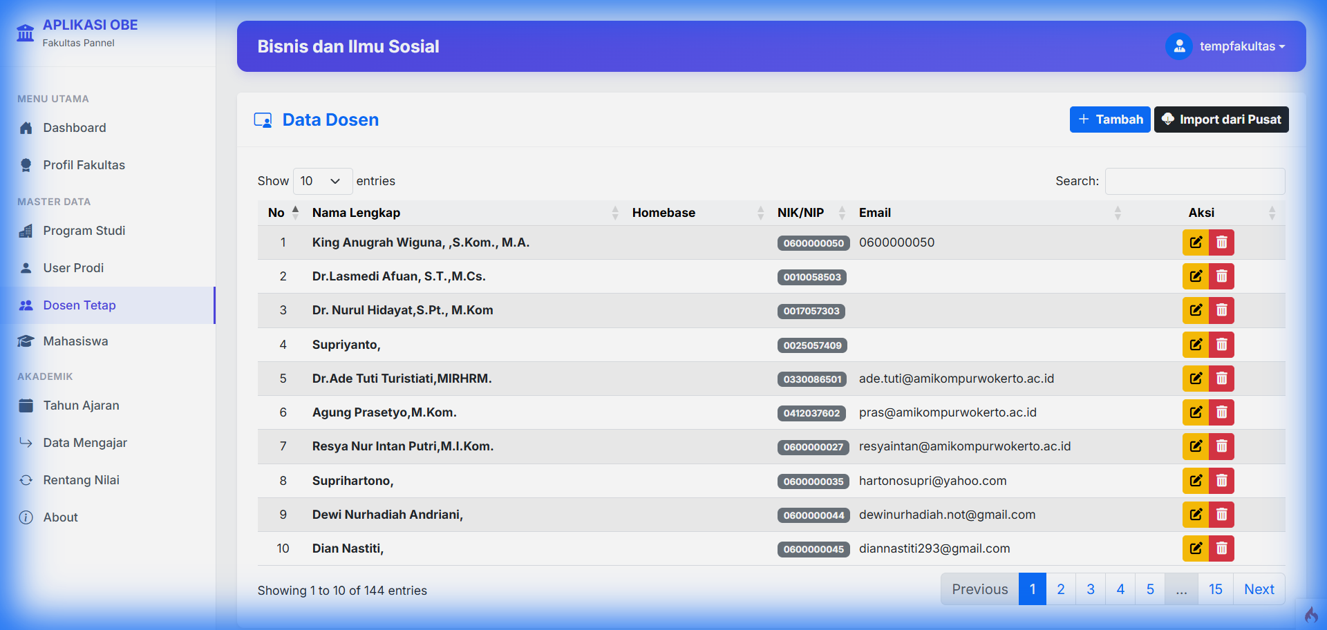Click the Import dari Pusat button
Screen dimensions: 1327x630
[1221, 120]
